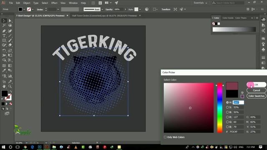The height and width of the screenshot is (150, 267).
Task: Pick the Eyedropper tool
Action: click(x=4, y=70)
